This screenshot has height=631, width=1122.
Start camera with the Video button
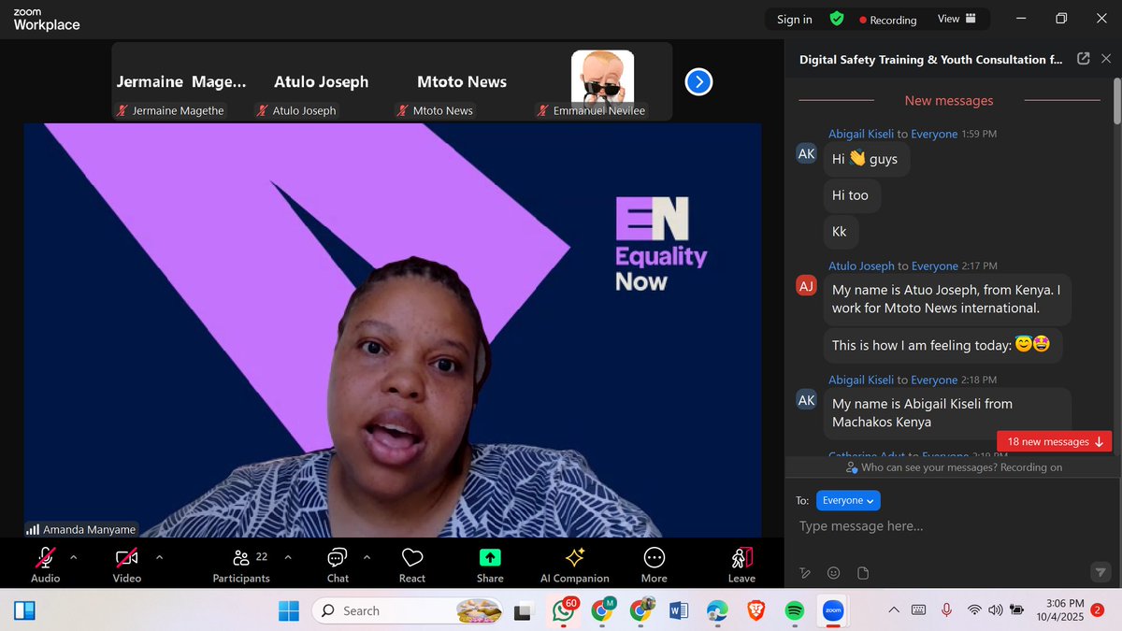click(127, 565)
